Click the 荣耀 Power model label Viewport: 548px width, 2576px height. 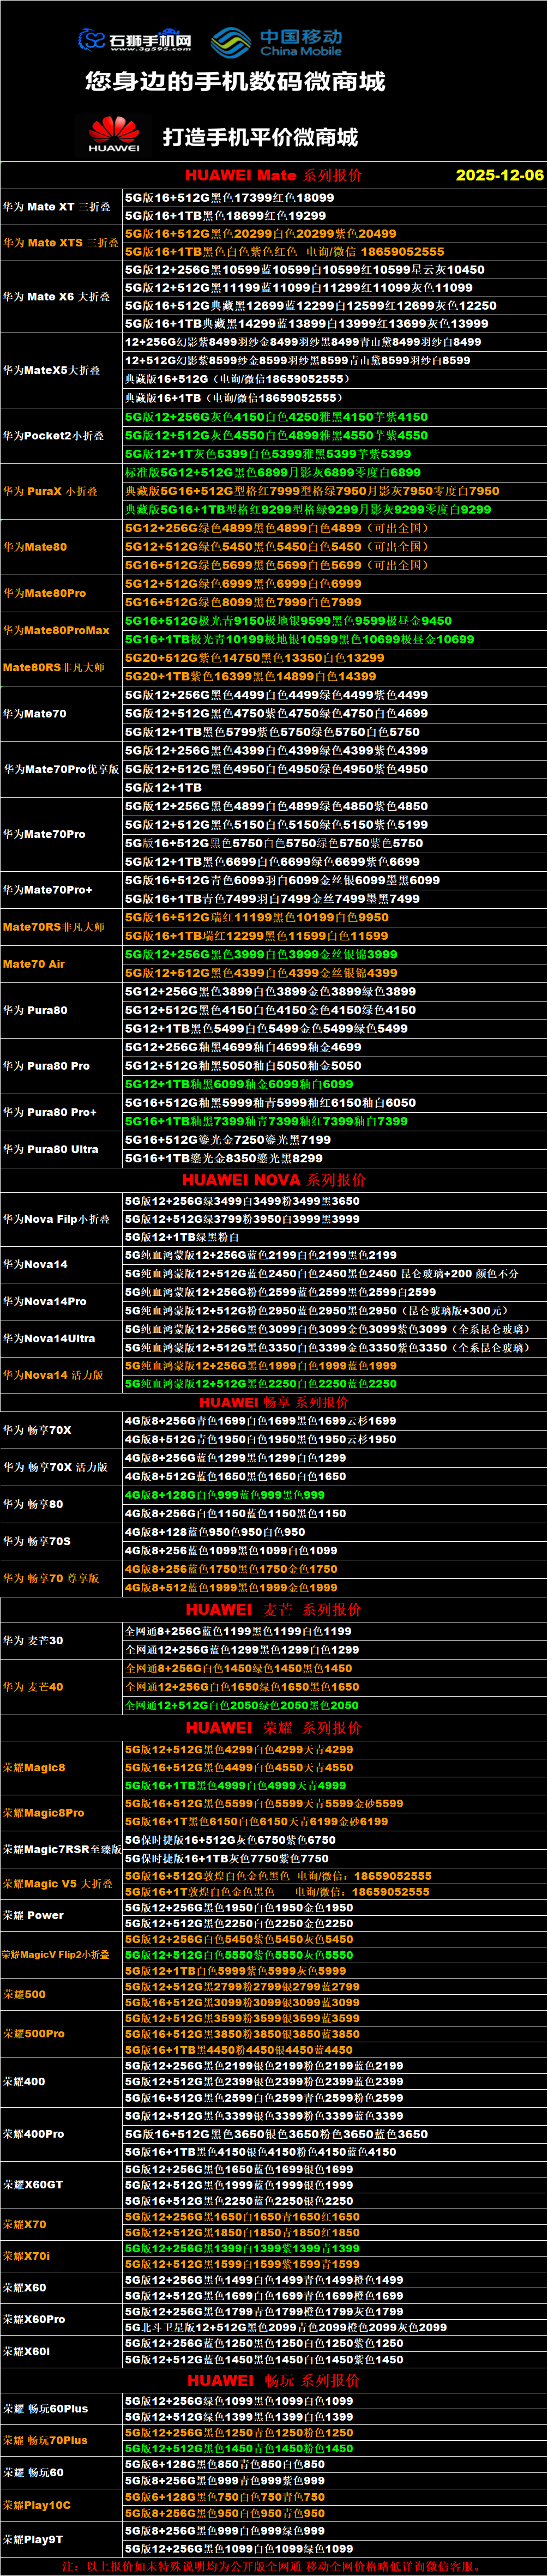click(x=33, y=1915)
